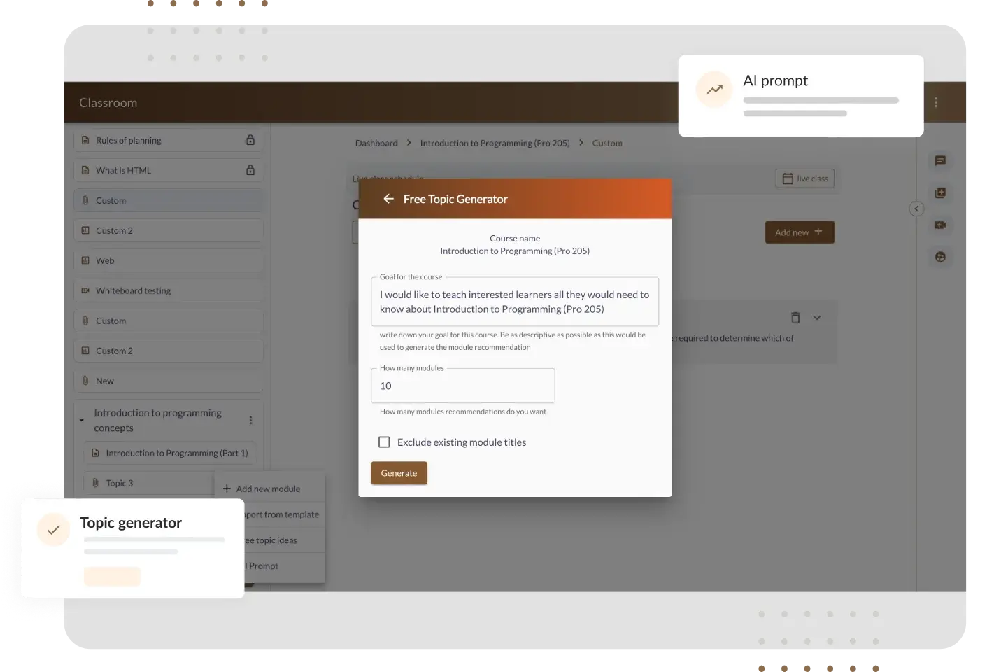Click the Free Topic Generator title
Screen dimensions: 987x672
click(x=455, y=199)
